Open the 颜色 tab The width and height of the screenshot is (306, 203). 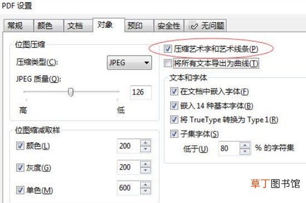tap(48, 26)
